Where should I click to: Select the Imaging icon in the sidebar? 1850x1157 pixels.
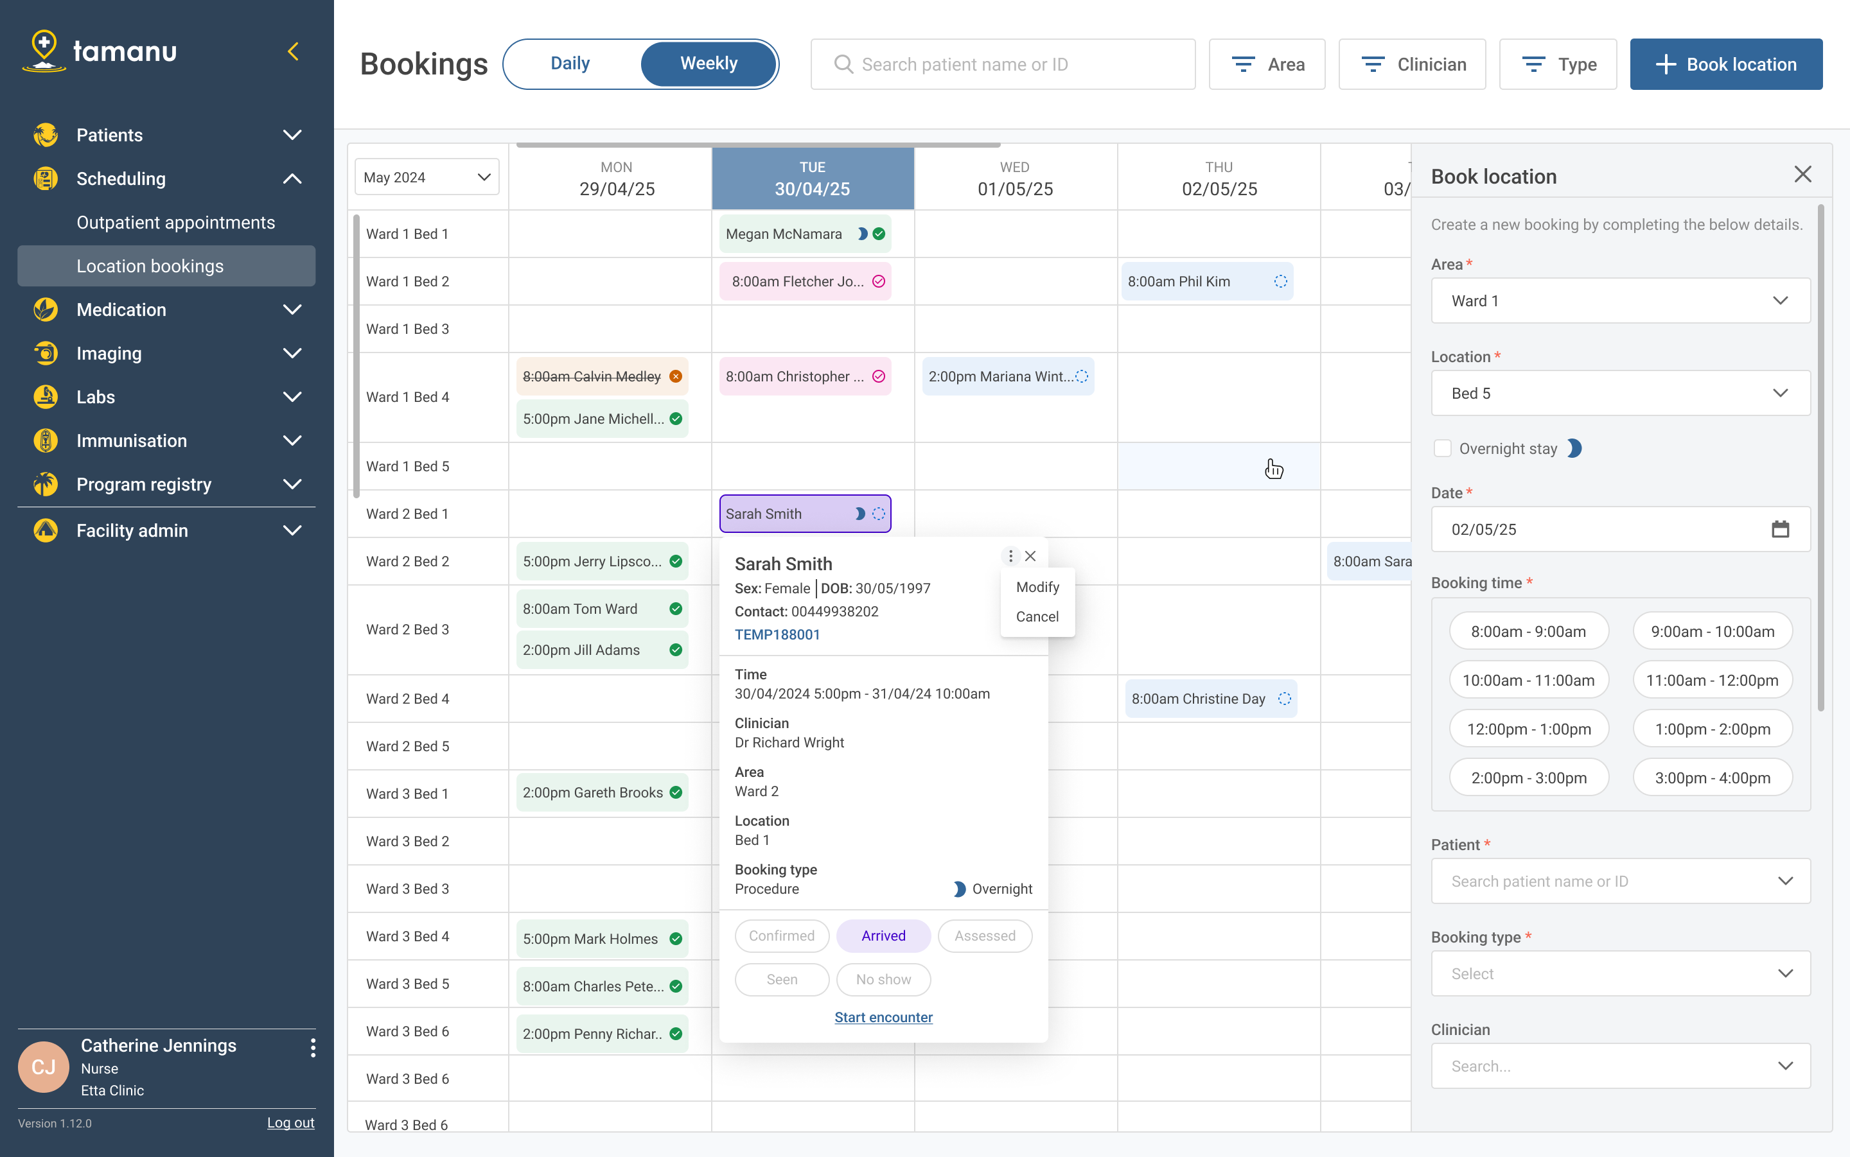45,352
